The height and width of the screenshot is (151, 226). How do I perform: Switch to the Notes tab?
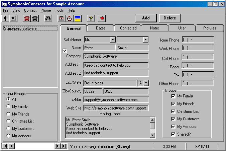click(x=155, y=28)
